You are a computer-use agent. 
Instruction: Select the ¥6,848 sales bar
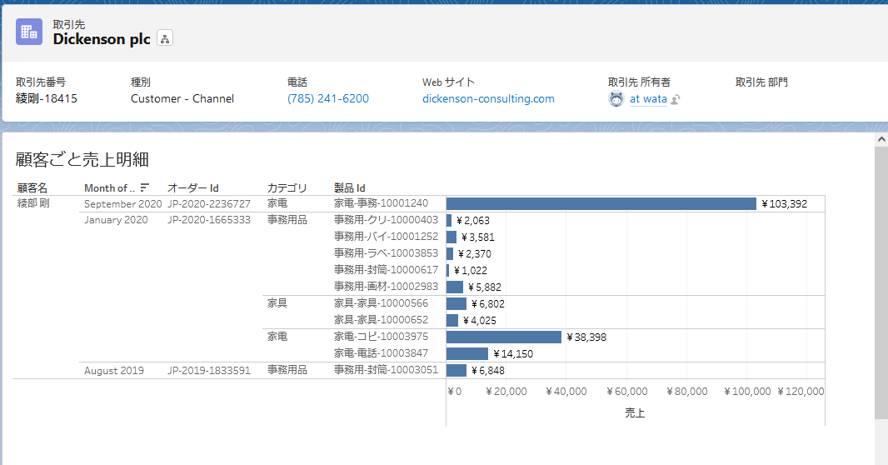pos(456,370)
